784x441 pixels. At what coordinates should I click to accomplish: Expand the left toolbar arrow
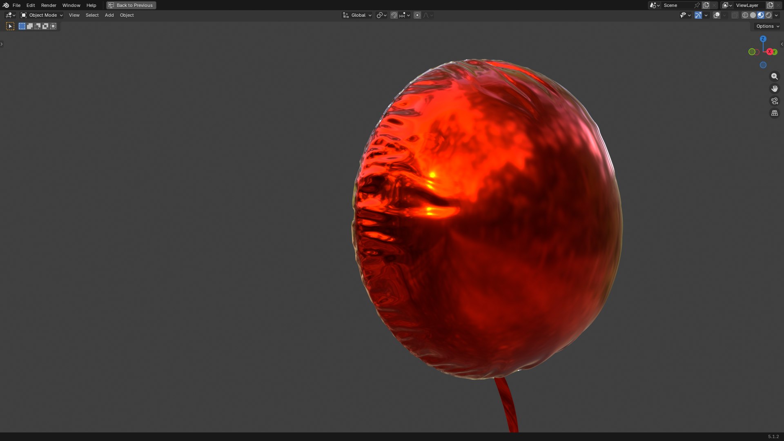pos(2,44)
